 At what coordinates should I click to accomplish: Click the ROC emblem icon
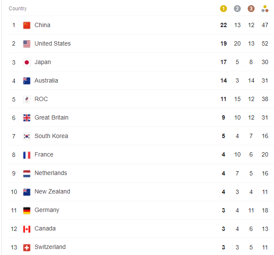pyautogui.click(x=27, y=99)
